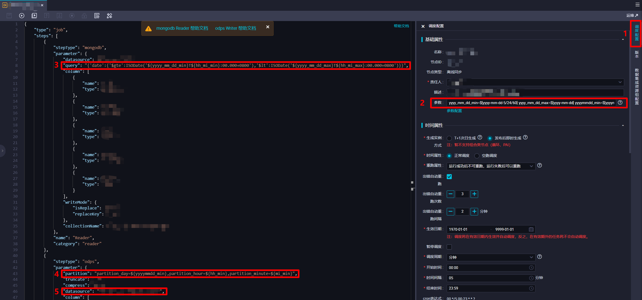
Task: Click the retry count value field 3
Action: click(x=462, y=194)
